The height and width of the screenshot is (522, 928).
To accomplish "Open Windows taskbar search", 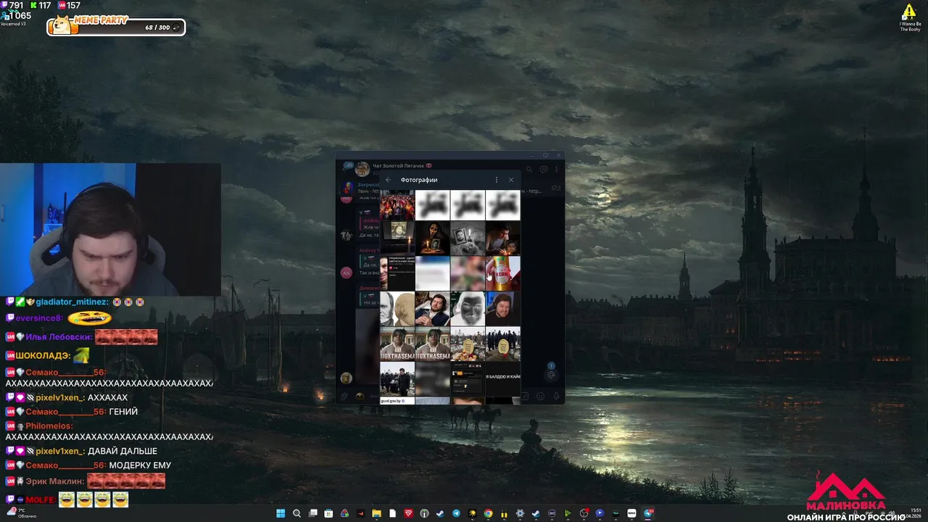I will (x=297, y=513).
